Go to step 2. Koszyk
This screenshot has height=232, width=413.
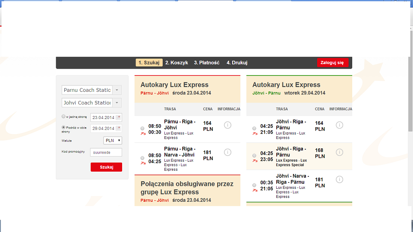177,63
